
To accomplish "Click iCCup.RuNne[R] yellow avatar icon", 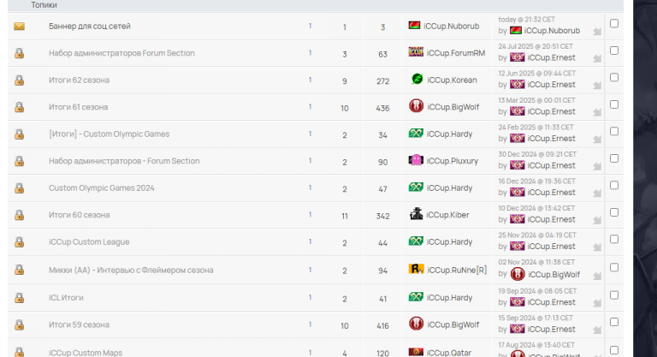I will (416, 269).
